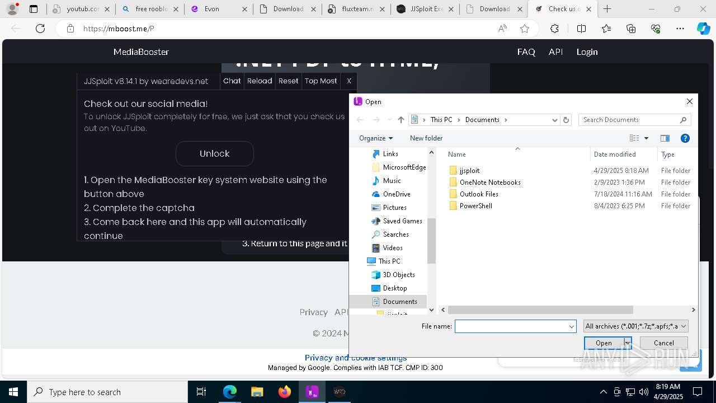
Task: Open Edge favorites list icon
Action: coord(606,29)
